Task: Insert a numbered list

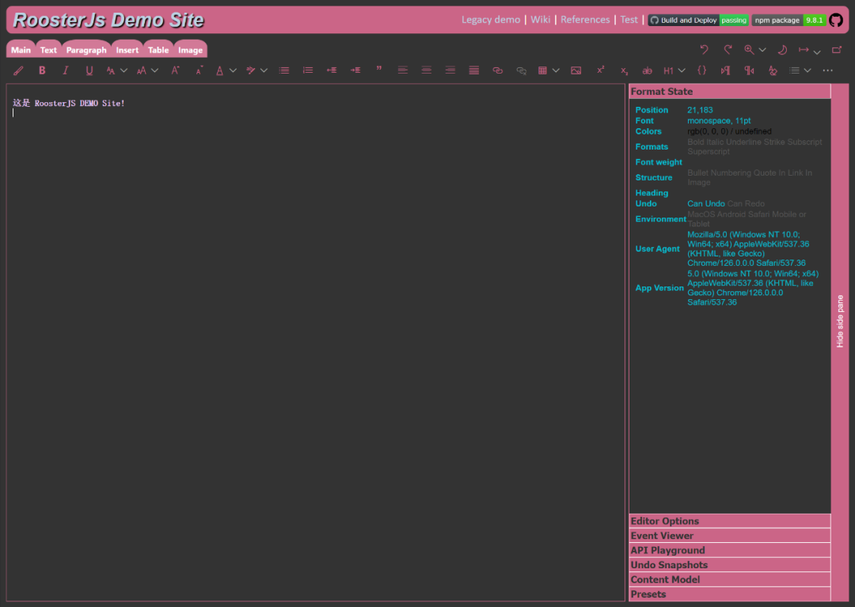Action: [308, 70]
